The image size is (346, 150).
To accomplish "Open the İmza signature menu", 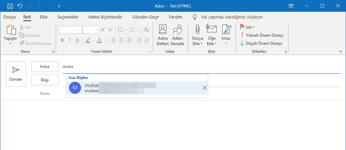I will pyautogui.click(x=226, y=35).
